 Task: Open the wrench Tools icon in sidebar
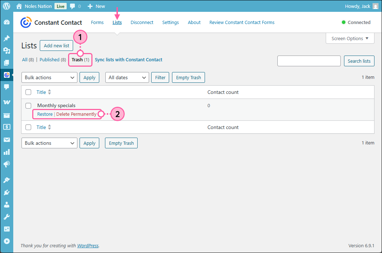(x=6, y=216)
